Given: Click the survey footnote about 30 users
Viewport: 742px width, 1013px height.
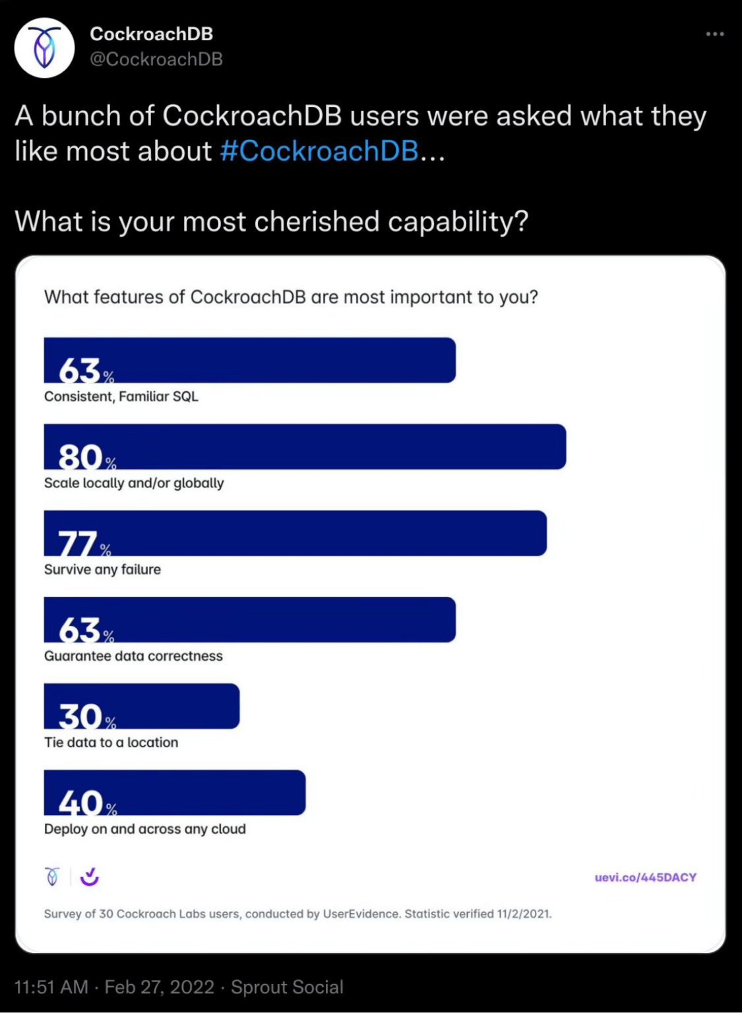Looking at the screenshot, I should (x=297, y=913).
